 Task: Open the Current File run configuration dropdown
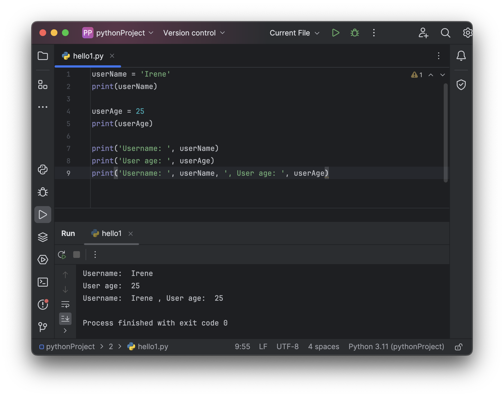(x=294, y=33)
